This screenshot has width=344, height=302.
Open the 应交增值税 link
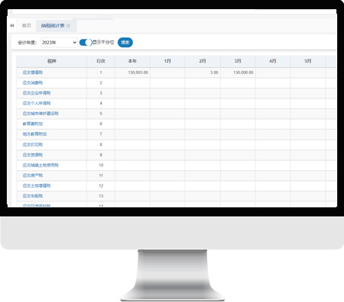33,73
